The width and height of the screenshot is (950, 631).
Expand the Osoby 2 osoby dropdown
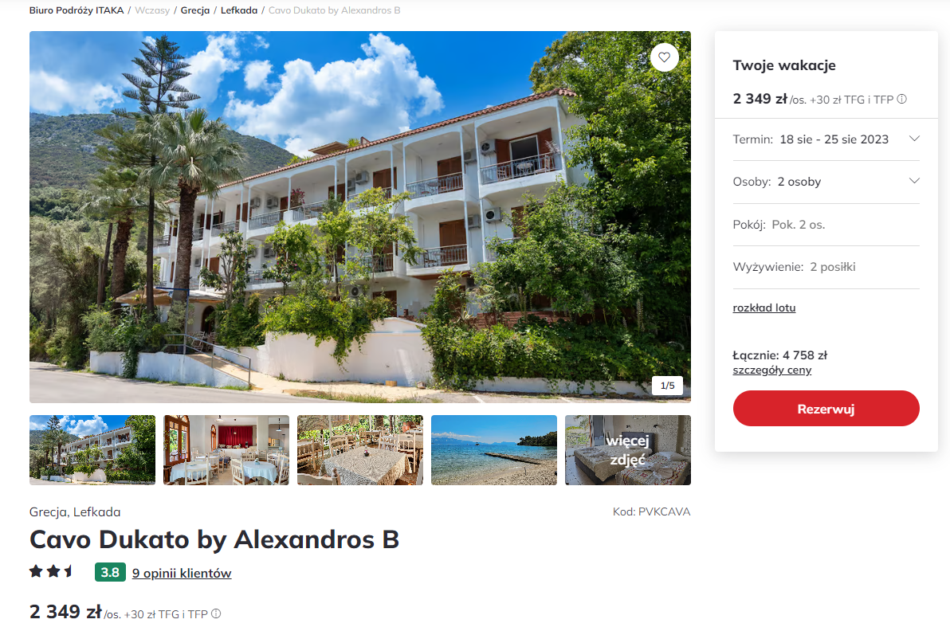[x=826, y=182]
